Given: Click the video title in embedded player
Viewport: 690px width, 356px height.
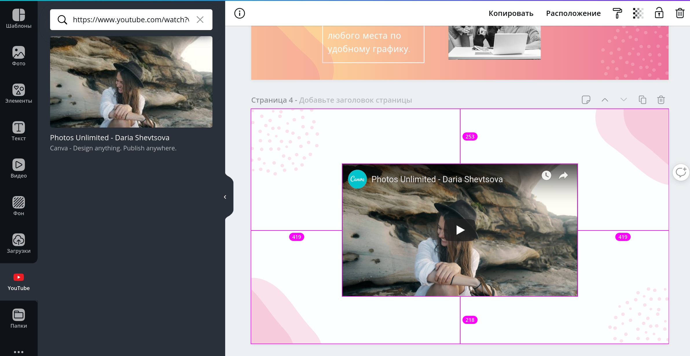Looking at the screenshot, I should (x=437, y=179).
